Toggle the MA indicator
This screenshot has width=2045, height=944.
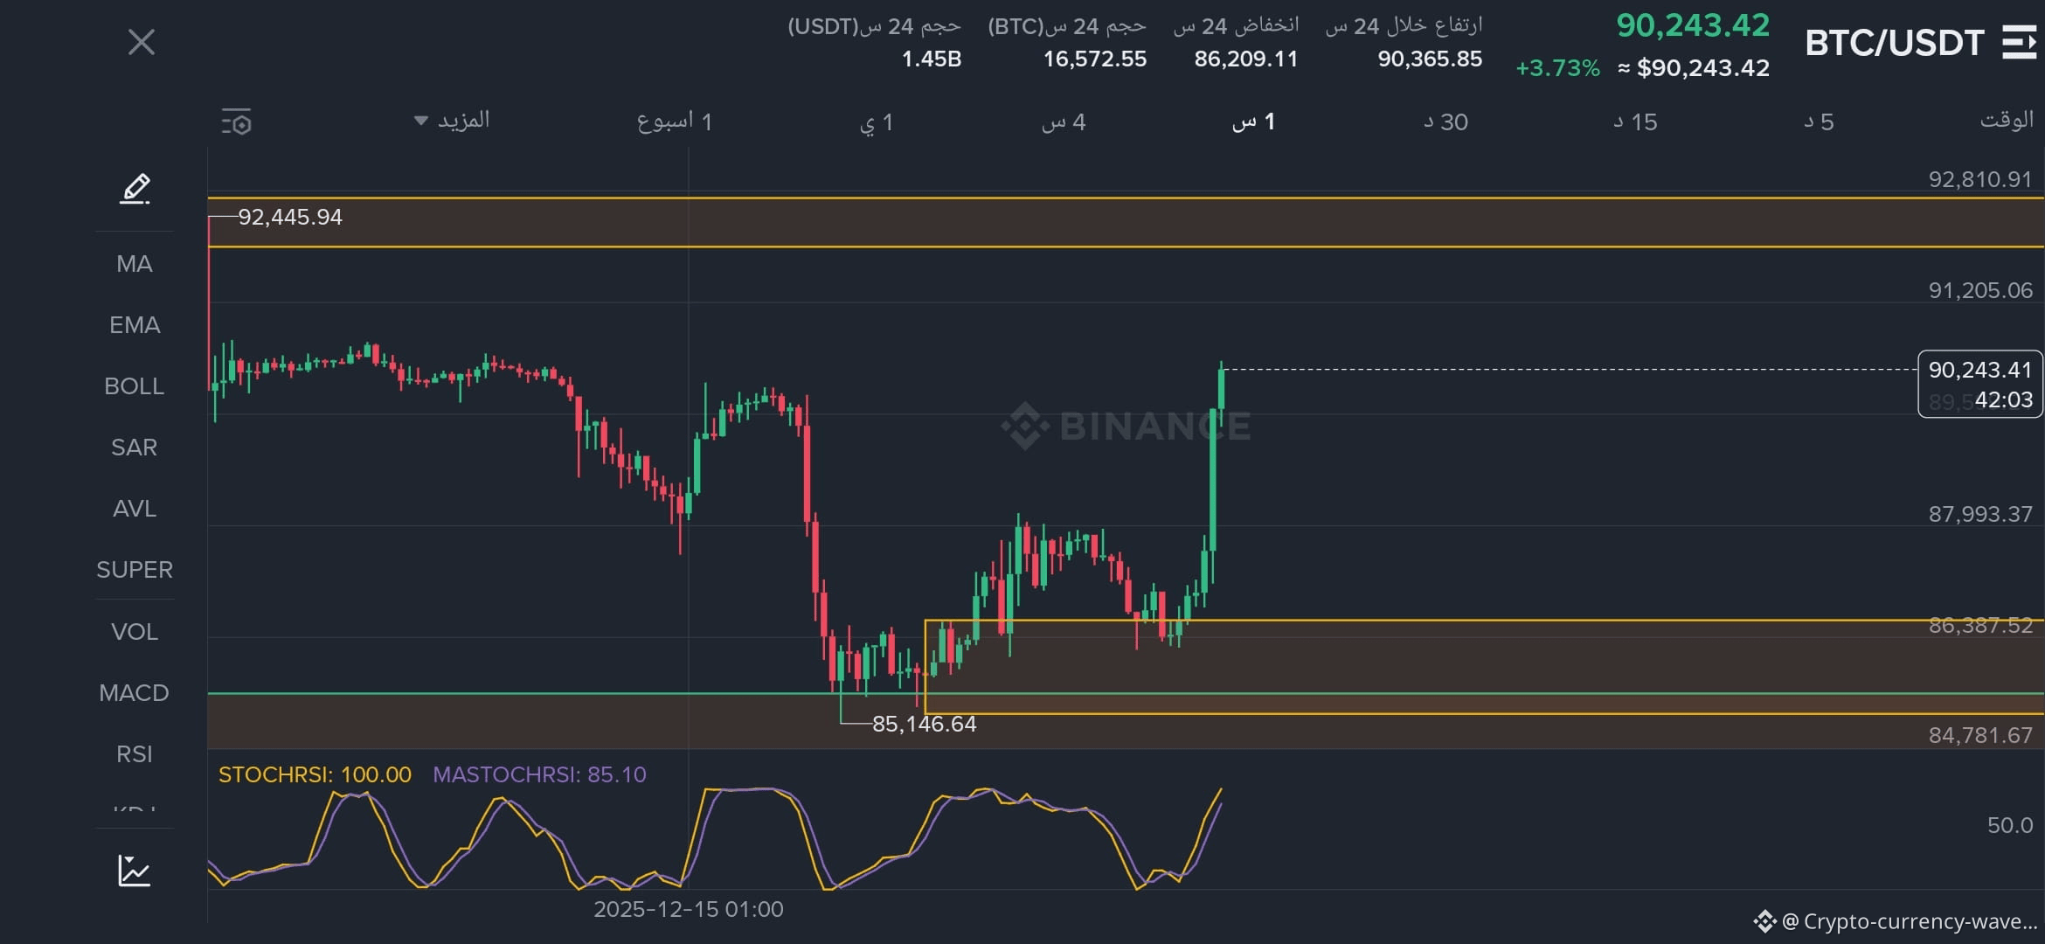pyautogui.click(x=135, y=264)
